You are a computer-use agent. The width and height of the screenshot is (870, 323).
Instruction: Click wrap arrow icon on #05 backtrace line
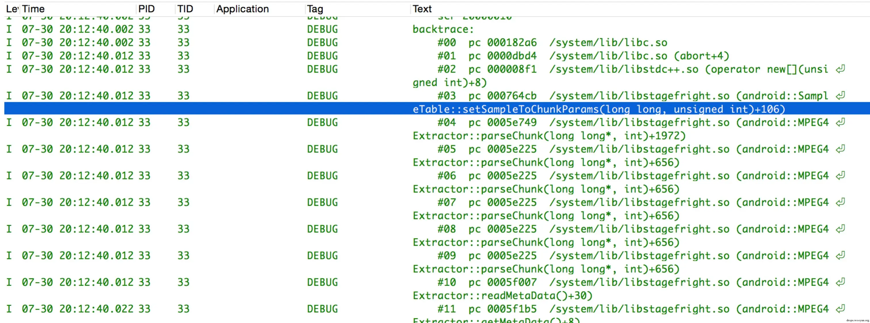pos(840,149)
